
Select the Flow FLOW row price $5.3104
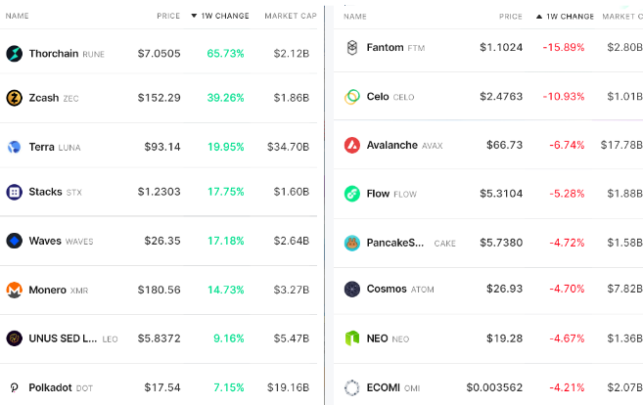pyautogui.click(x=500, y=194)
